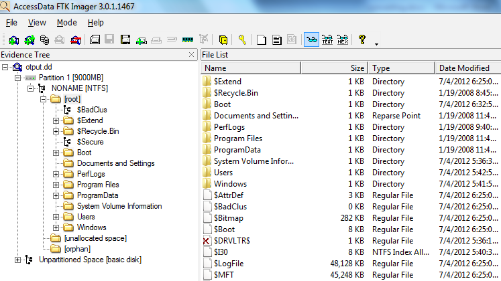The image size is (501, 281).
Task: Select $BadClus in the Evidence Tree
Action: pyautogui.click(x=92, y=110)
